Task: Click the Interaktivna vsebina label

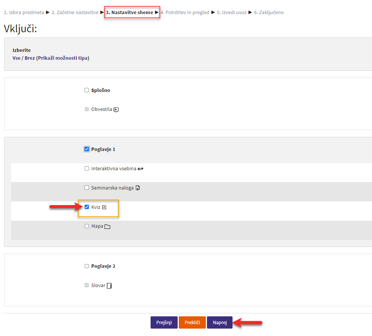Action: 113,168
